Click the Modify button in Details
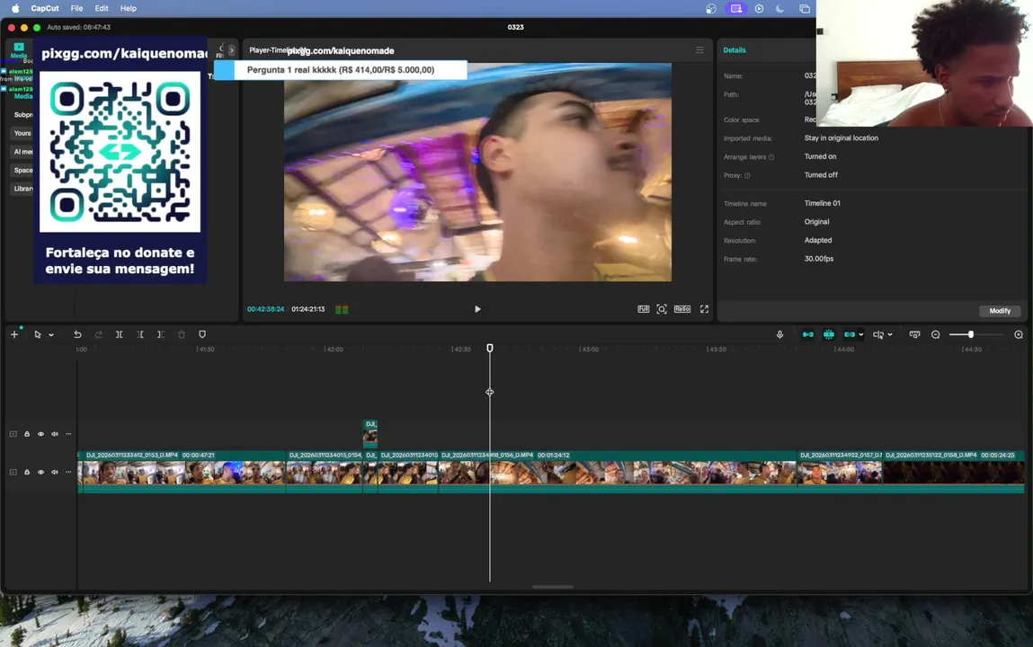This screenshot has height=647, width=1033. click(1000, 311)
